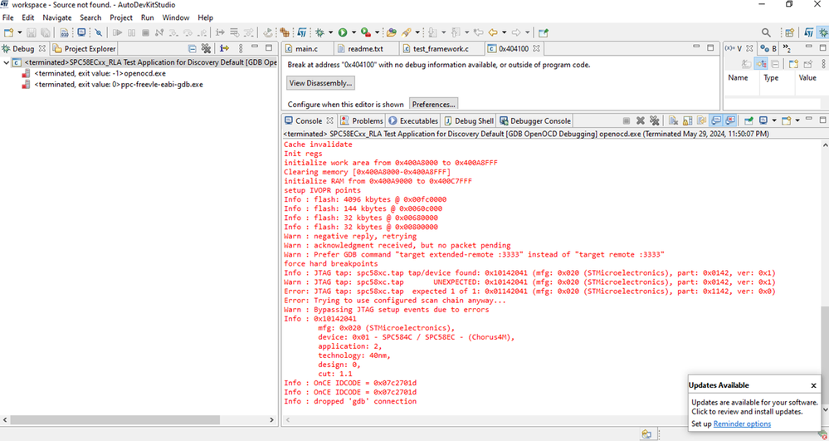Click the Debug launch bug icon

point(320,32)
